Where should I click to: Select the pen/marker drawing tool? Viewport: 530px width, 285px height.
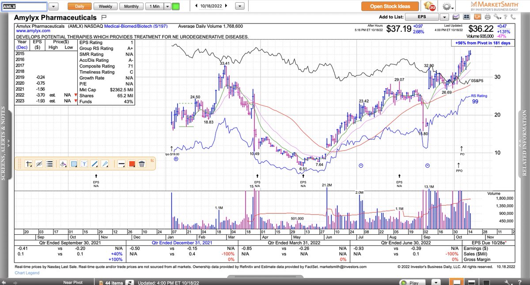105,164
